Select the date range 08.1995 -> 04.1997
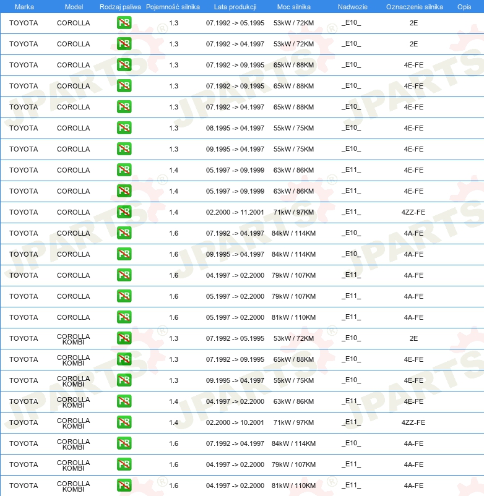The width and height of the screenshot is (484, 496). 235,128
